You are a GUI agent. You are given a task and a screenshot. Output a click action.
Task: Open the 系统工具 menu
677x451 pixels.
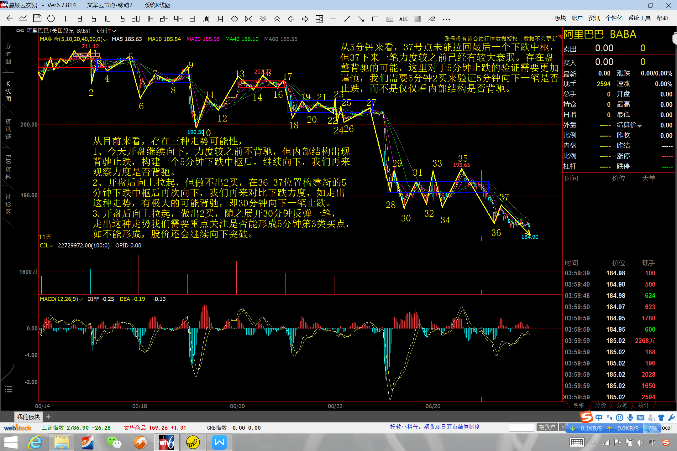point(639,18)
